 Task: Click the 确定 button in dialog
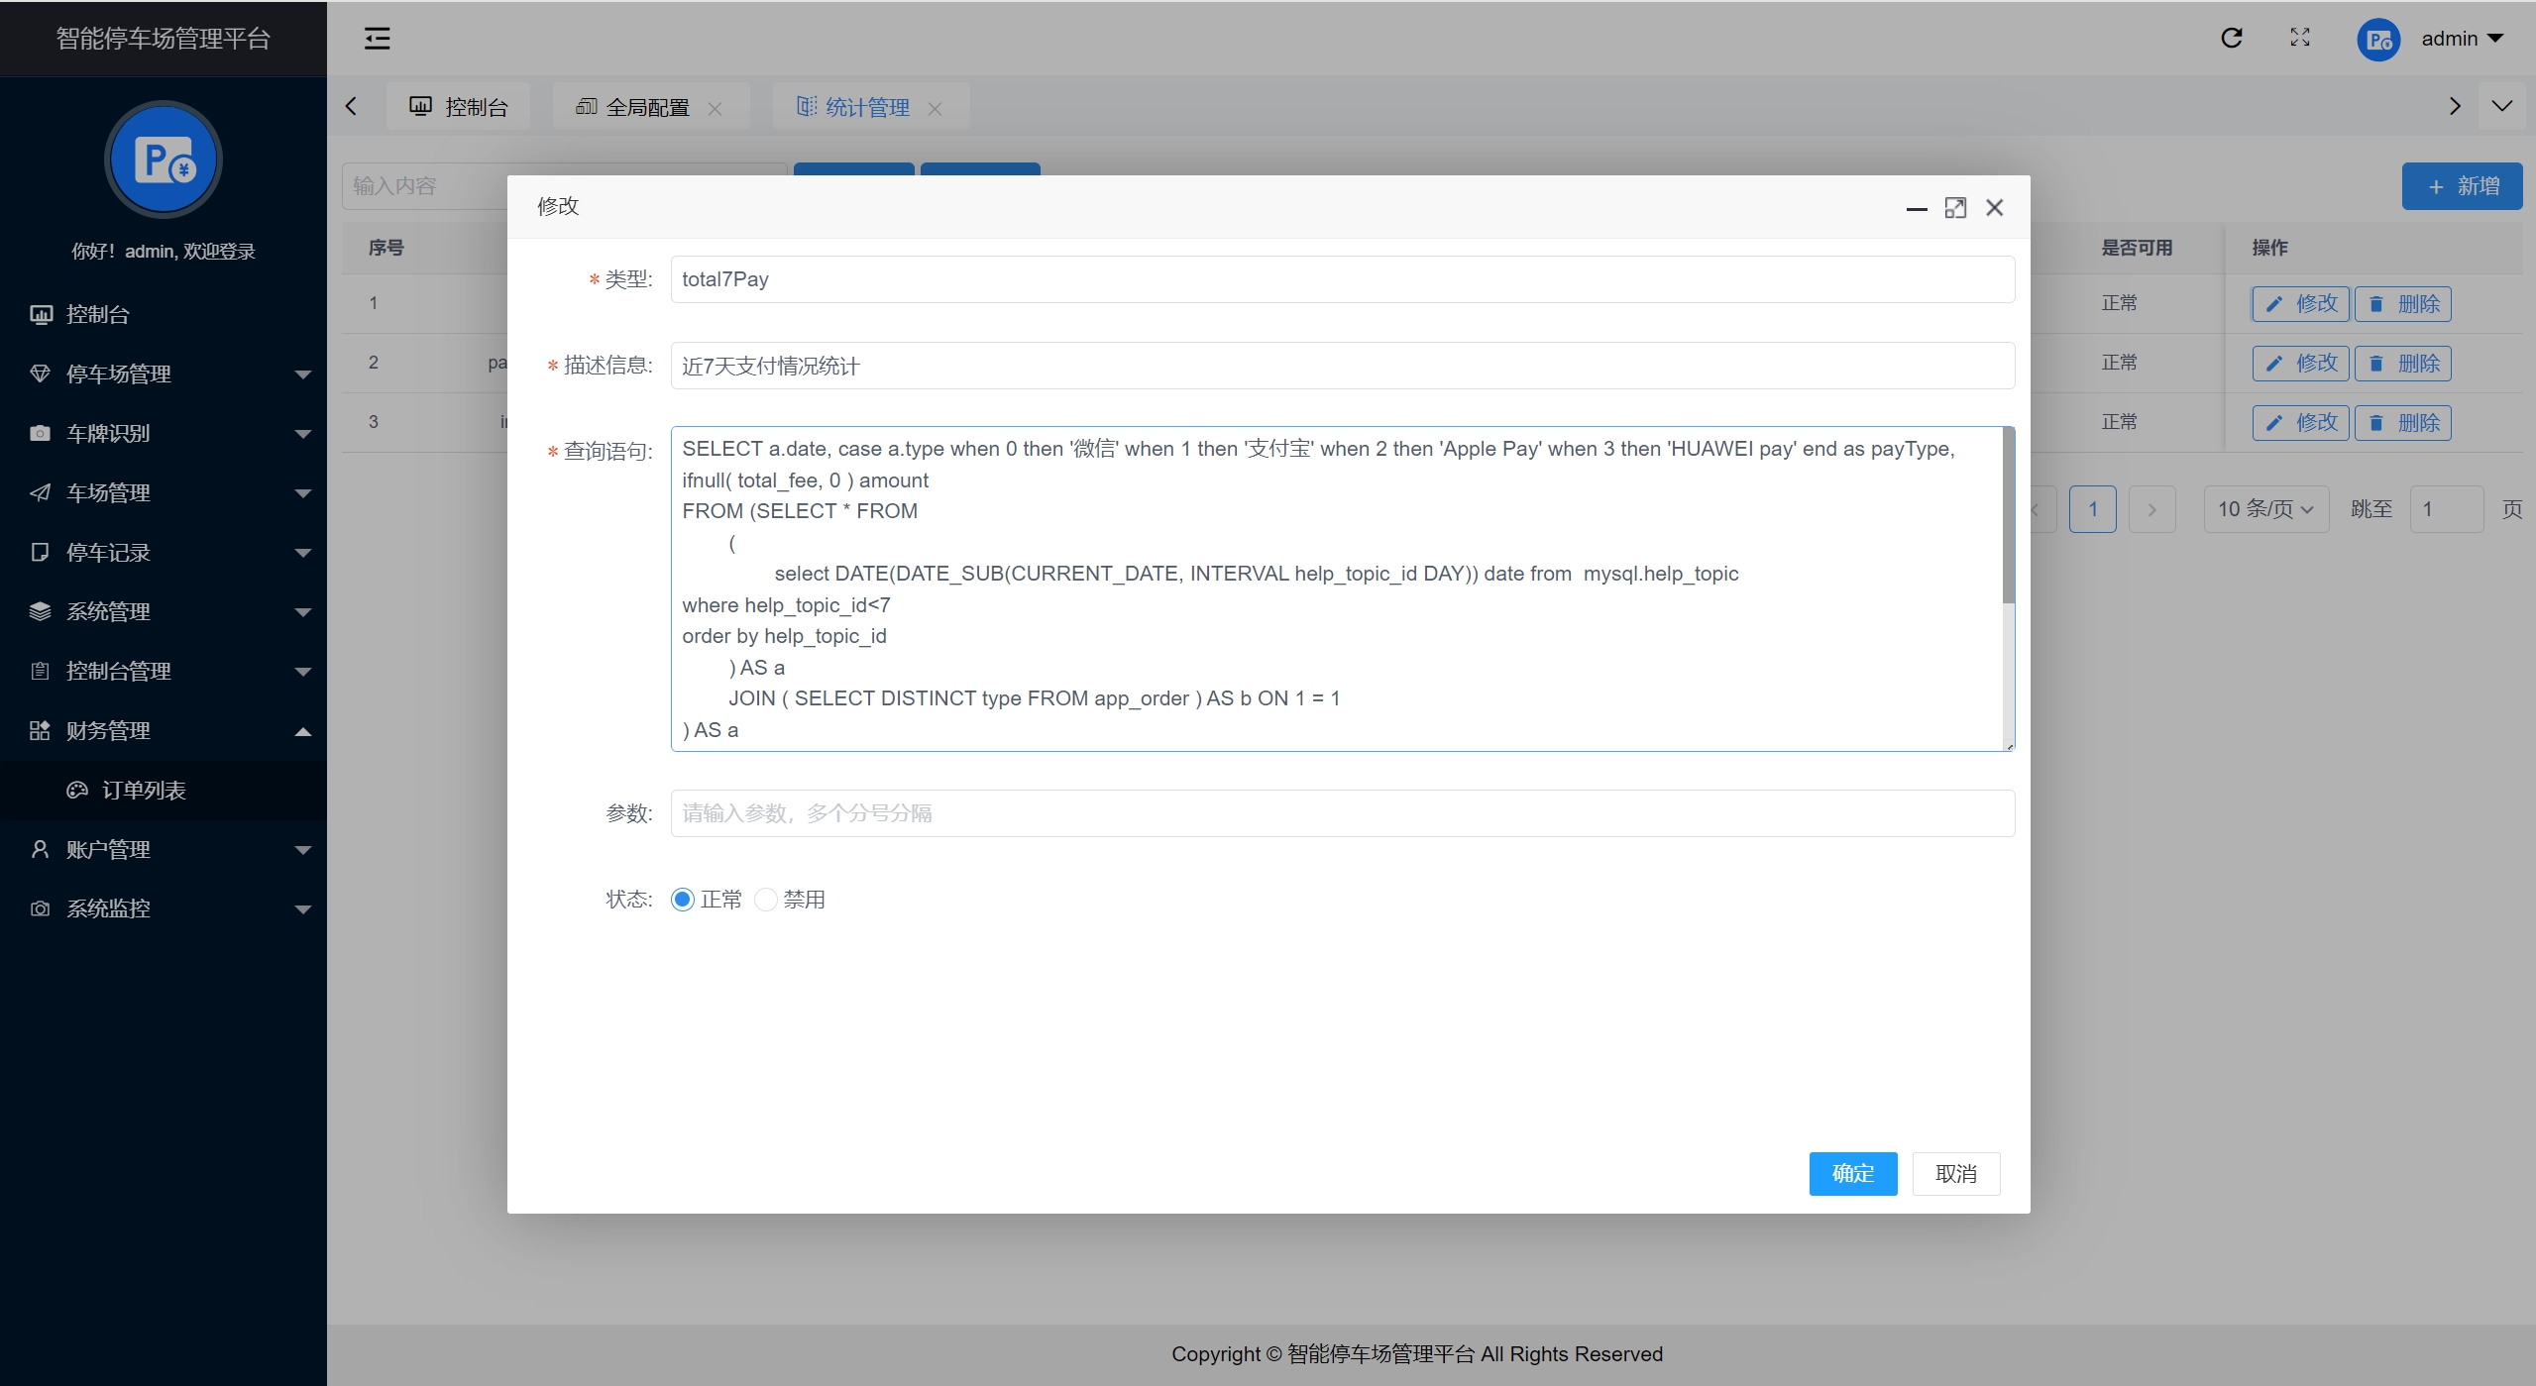(1852, 1173)
